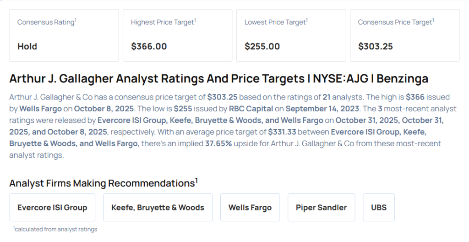Select the $255.00 price value
Viewport: 469px width, 242px height.
(x=262, y=46)
